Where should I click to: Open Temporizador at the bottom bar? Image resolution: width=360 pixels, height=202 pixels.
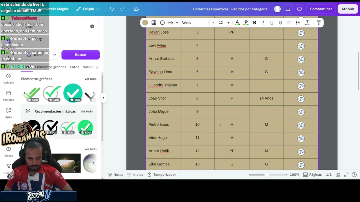pos(162,175)
